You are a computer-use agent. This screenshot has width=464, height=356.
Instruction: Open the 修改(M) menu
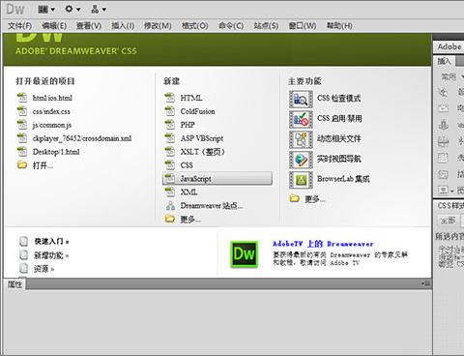[158, 26]
